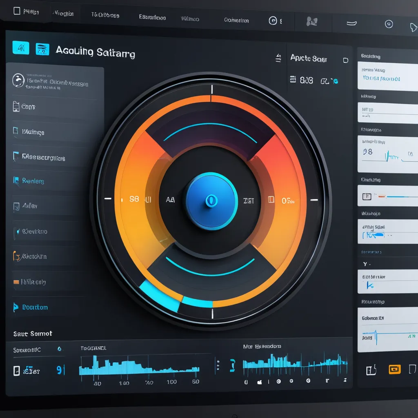Click the round avatar icon in sidebar
The image size is (418, 418).
(18, 80)
